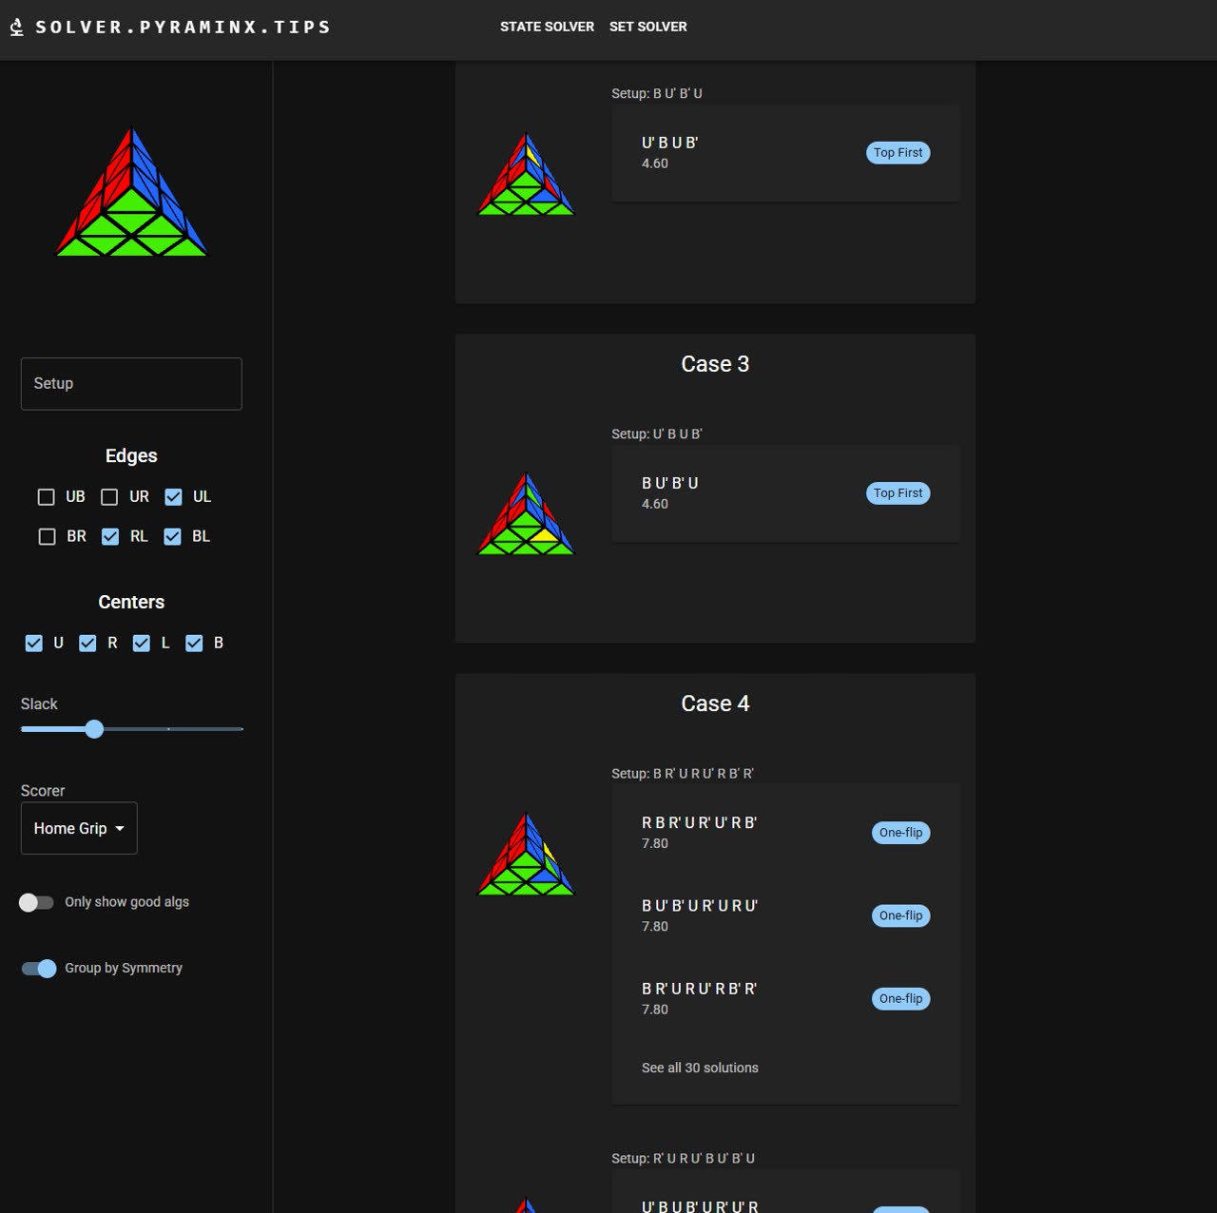
Task: Enable the UB edge checkbox
Action: coord(46,496)
